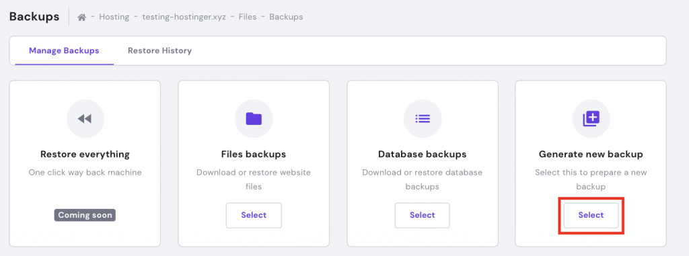This screenshot has width=689, height=256.
Task: Click 'Select this to prepare a new backup'
Action: pos(591,179)
